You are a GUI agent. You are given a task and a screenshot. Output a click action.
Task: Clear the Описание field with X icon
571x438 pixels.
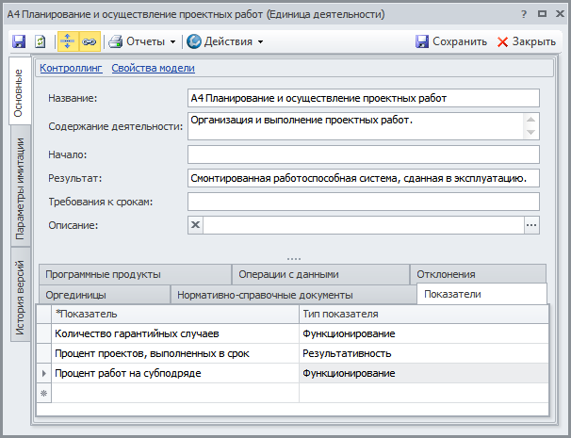196,225
